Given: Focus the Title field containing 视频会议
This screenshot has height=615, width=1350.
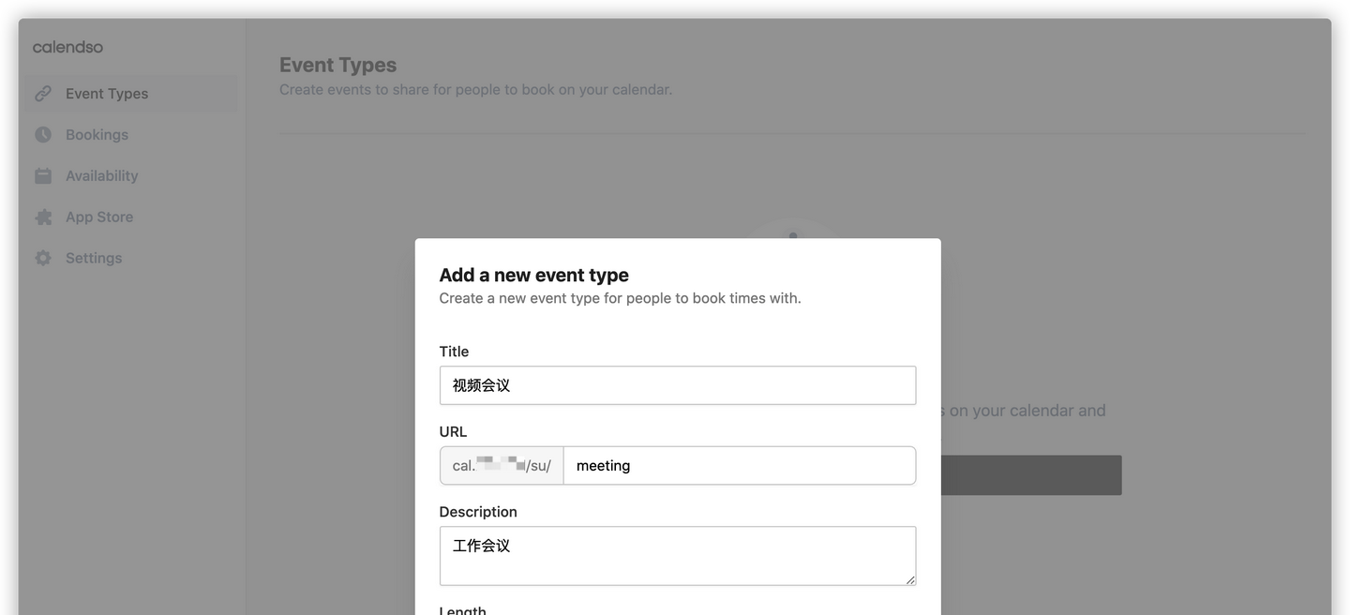Looking at the screenshot, I should point(678,384).
